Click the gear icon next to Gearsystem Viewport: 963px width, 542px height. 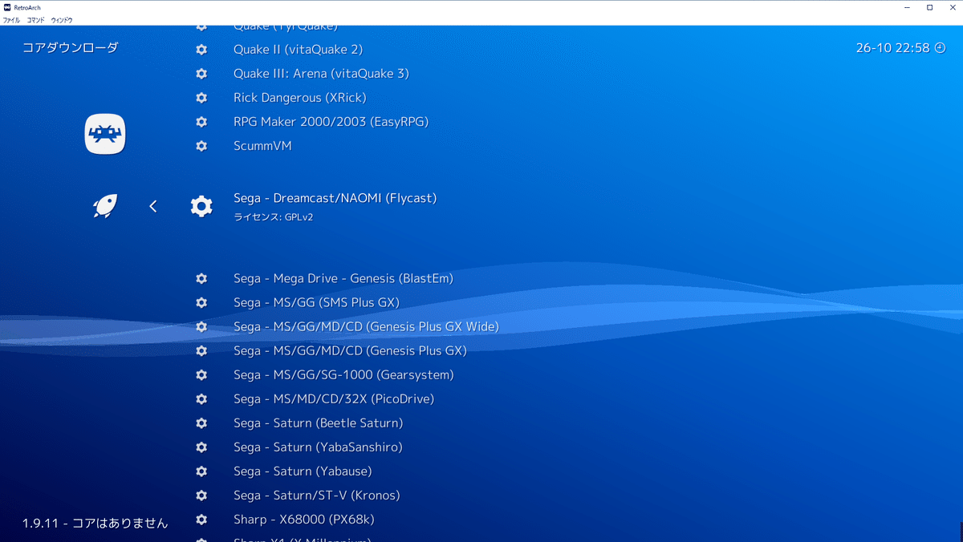pos(201,374)
